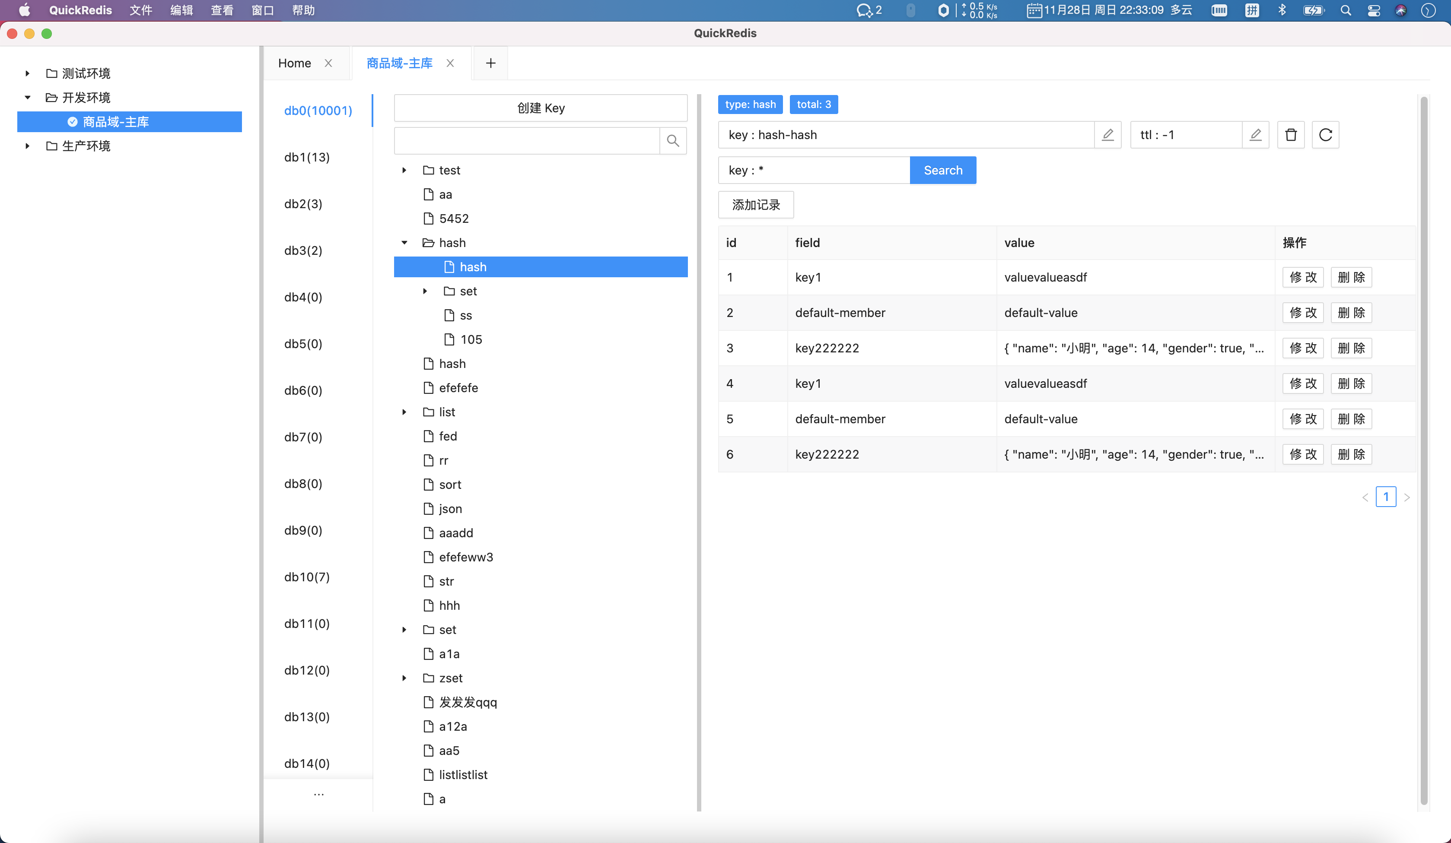Collapse the hash key folder
The width and height of the screenshot is (1451, 843).
404,243
